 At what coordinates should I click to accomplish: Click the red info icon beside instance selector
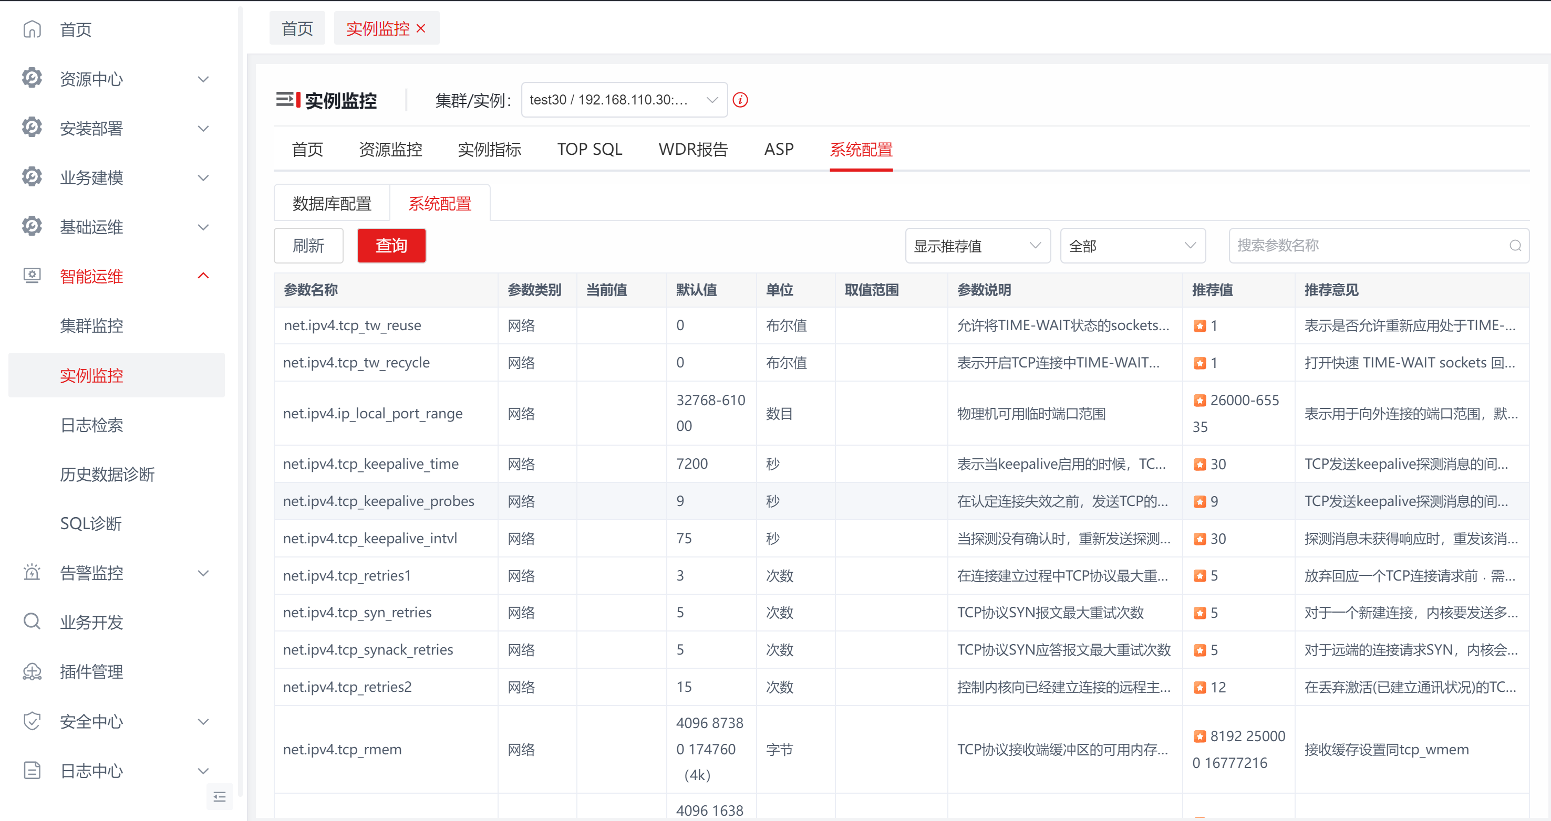point(740,100)
